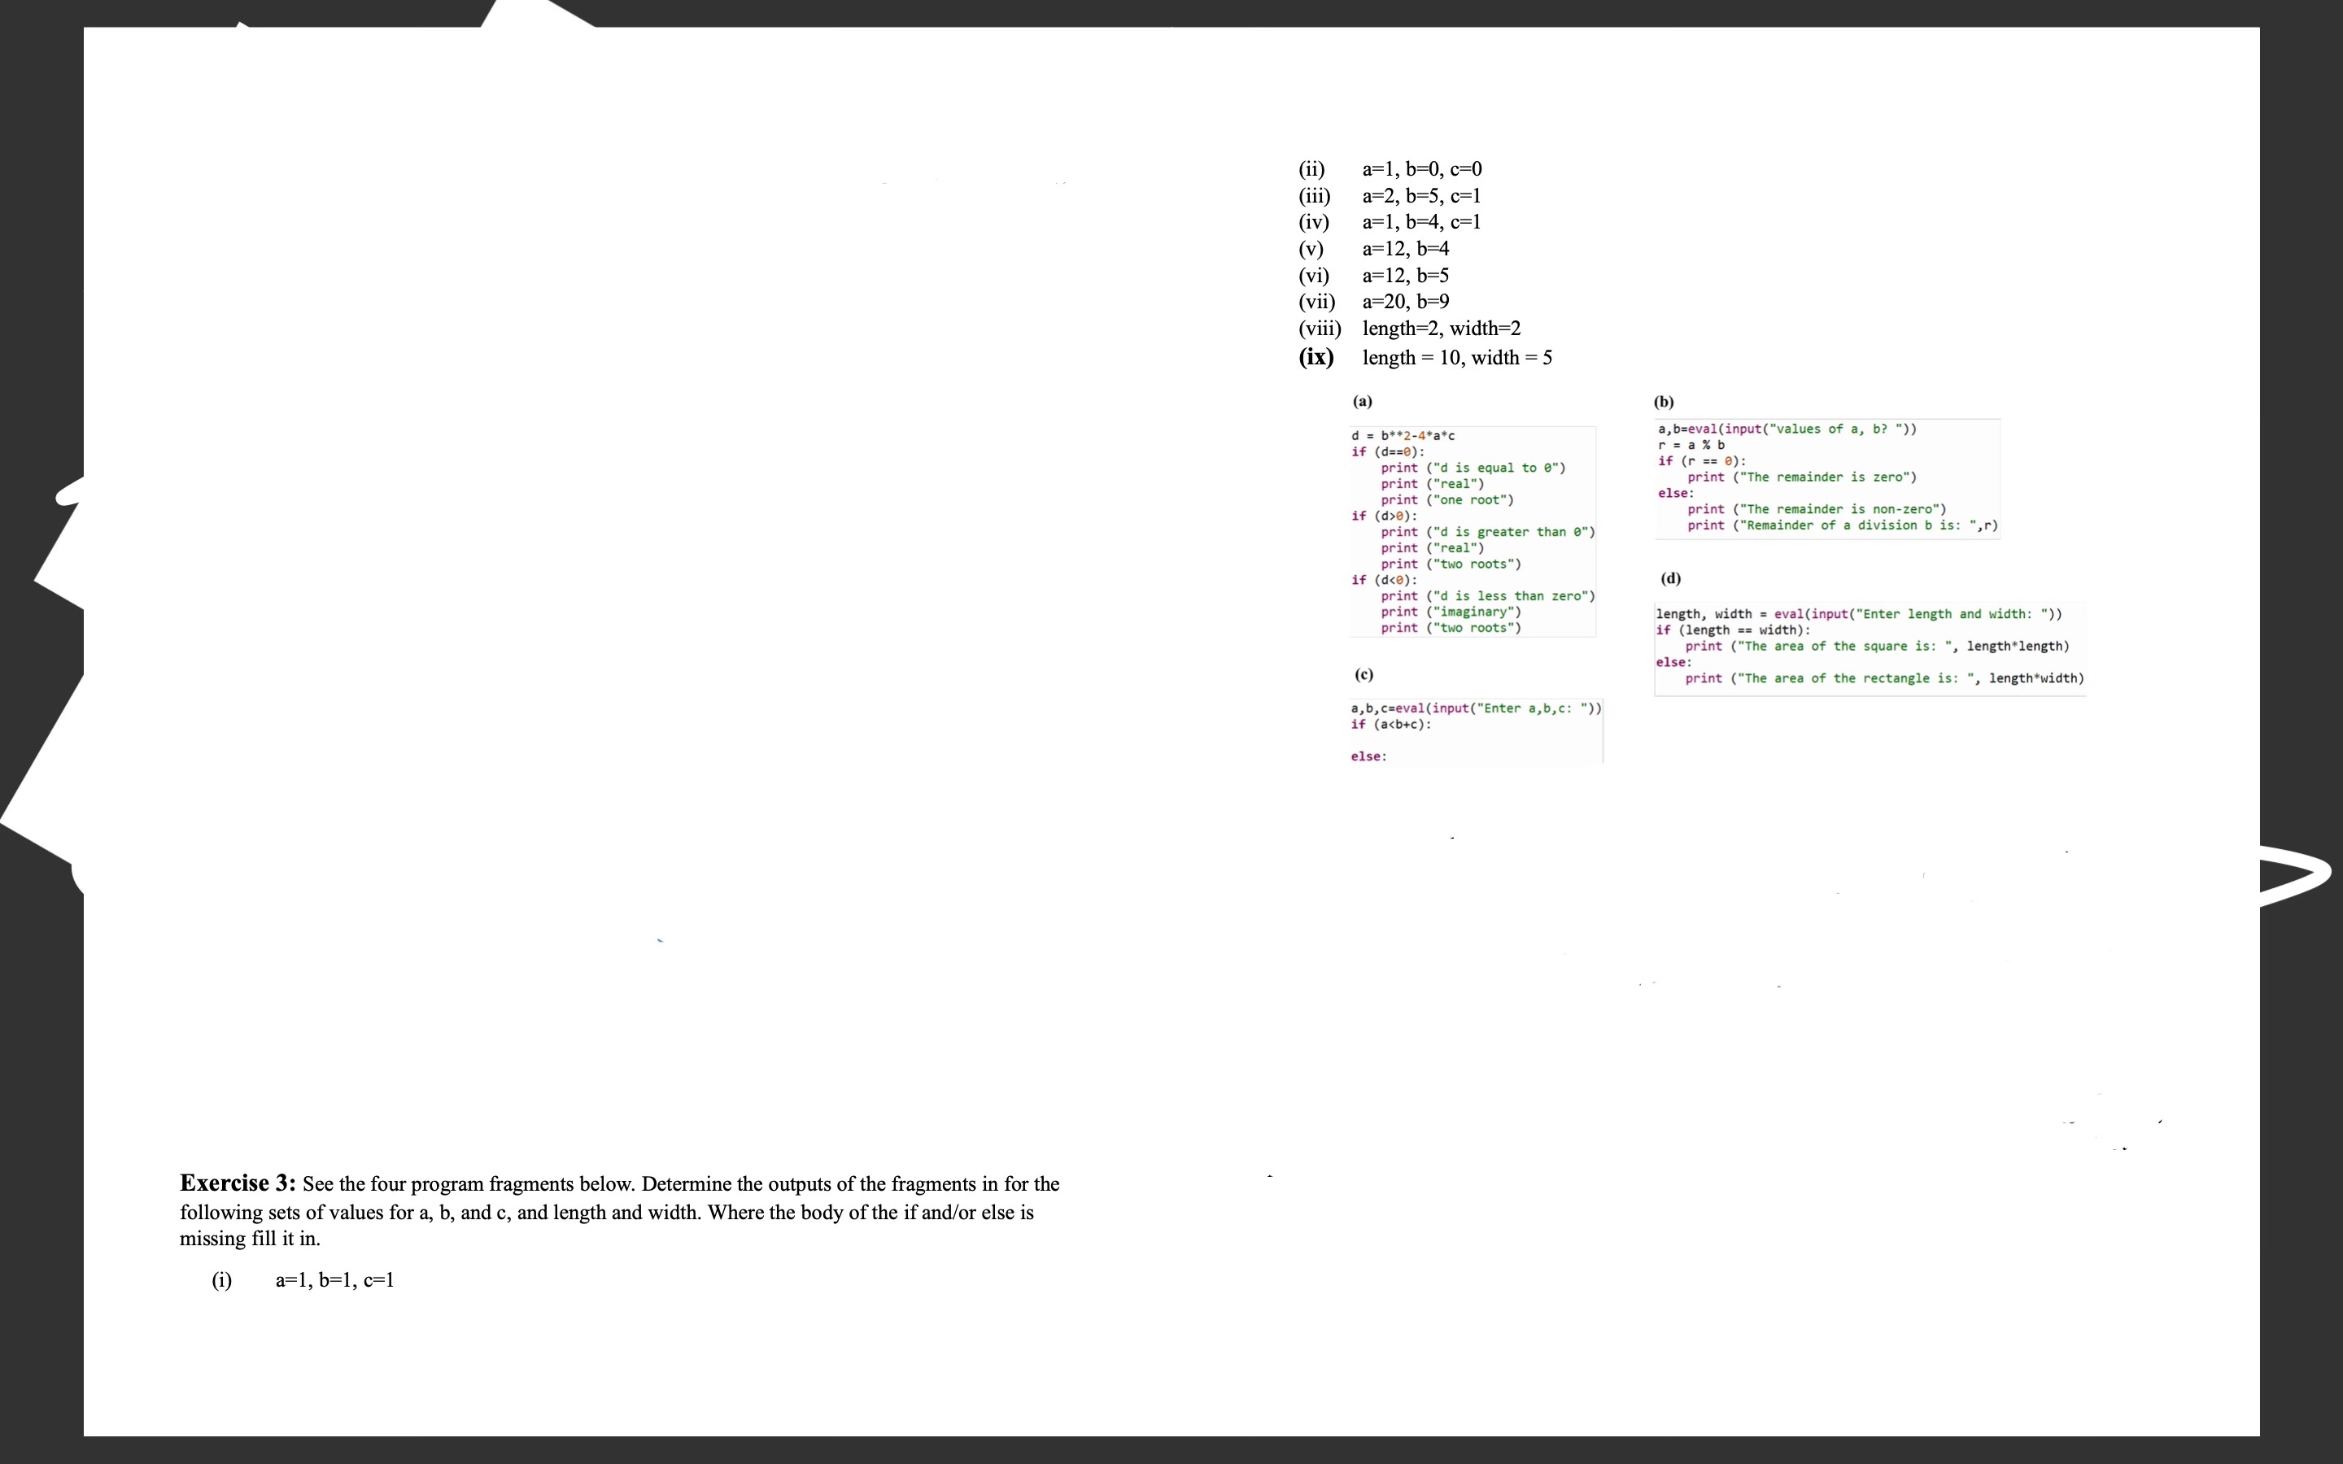The image size is (2343, 1464).
Task: Click the if (length == width) line
Action: click(1731, 630)
